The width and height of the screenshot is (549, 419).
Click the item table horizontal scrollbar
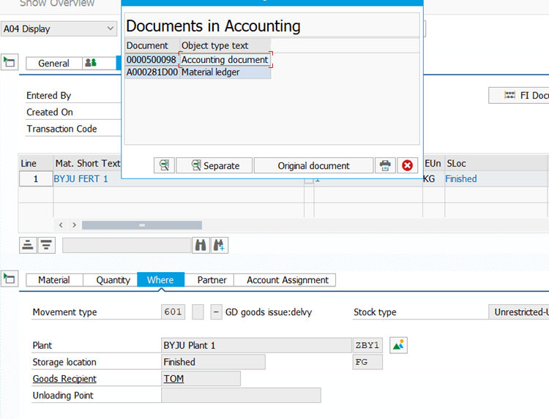tap(146, 225)
